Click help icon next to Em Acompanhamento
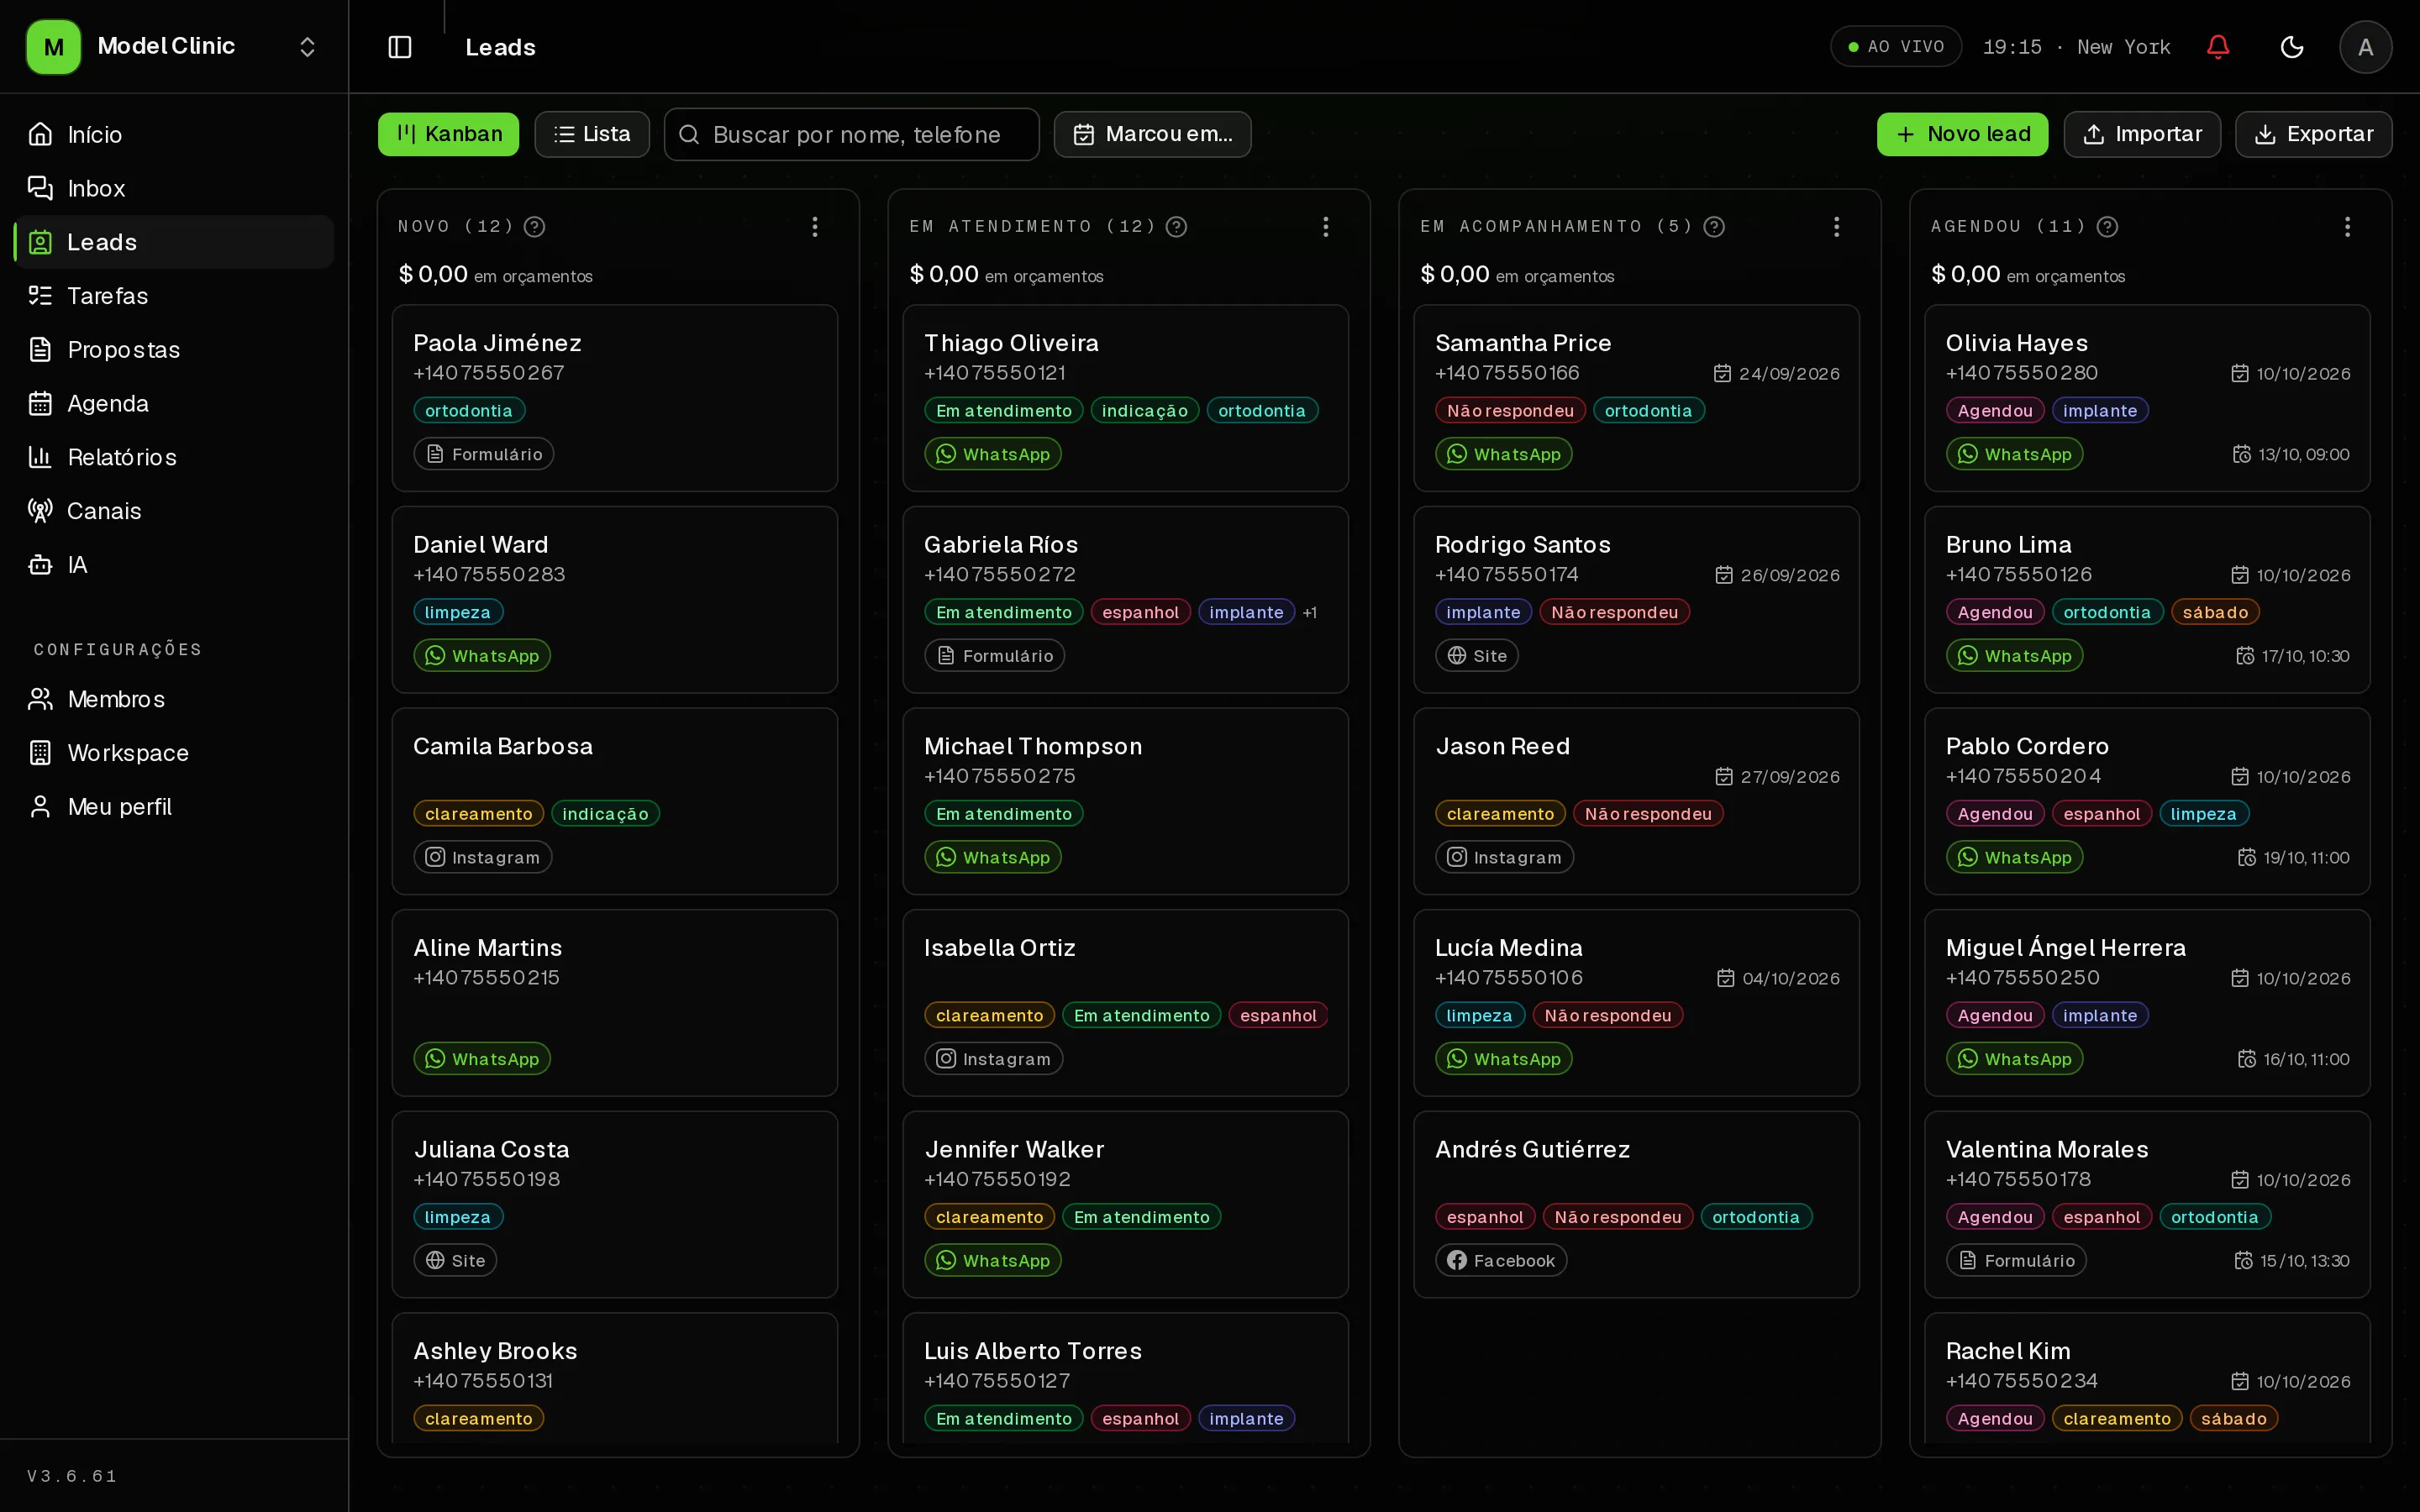Image resolution: width=2420 pixels, height=1512 pixels. [1714, 227]
